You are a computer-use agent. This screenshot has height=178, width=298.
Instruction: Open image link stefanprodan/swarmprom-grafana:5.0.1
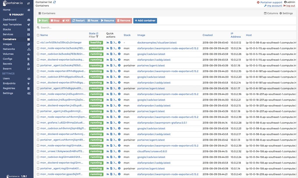pos(162,123)
